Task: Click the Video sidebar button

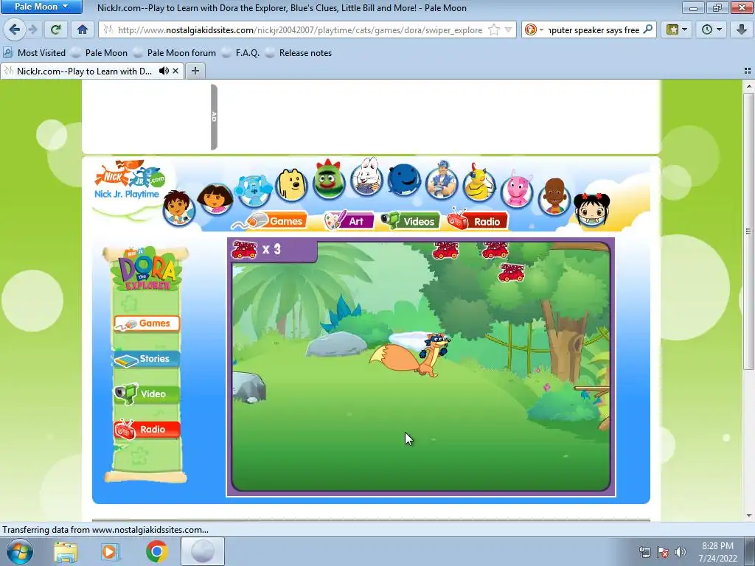Action: coord(147,394)
